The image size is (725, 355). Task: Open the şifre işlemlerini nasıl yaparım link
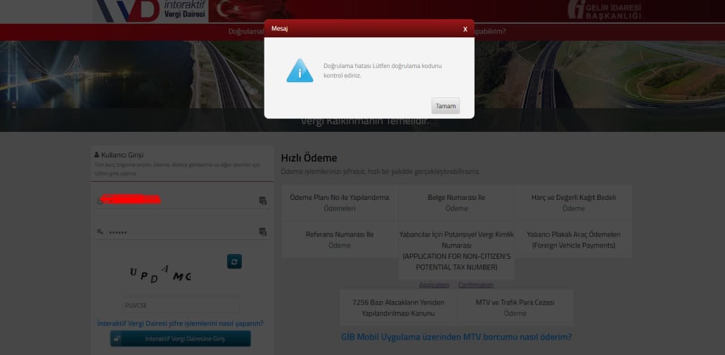tap(180, 323)
